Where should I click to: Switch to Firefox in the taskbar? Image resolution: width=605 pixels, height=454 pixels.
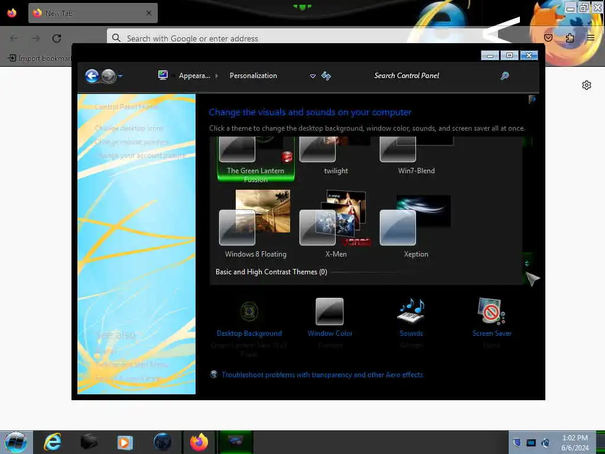199,442
